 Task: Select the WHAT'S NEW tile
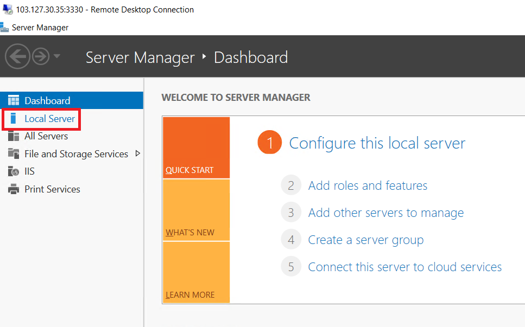coord(196,210)
